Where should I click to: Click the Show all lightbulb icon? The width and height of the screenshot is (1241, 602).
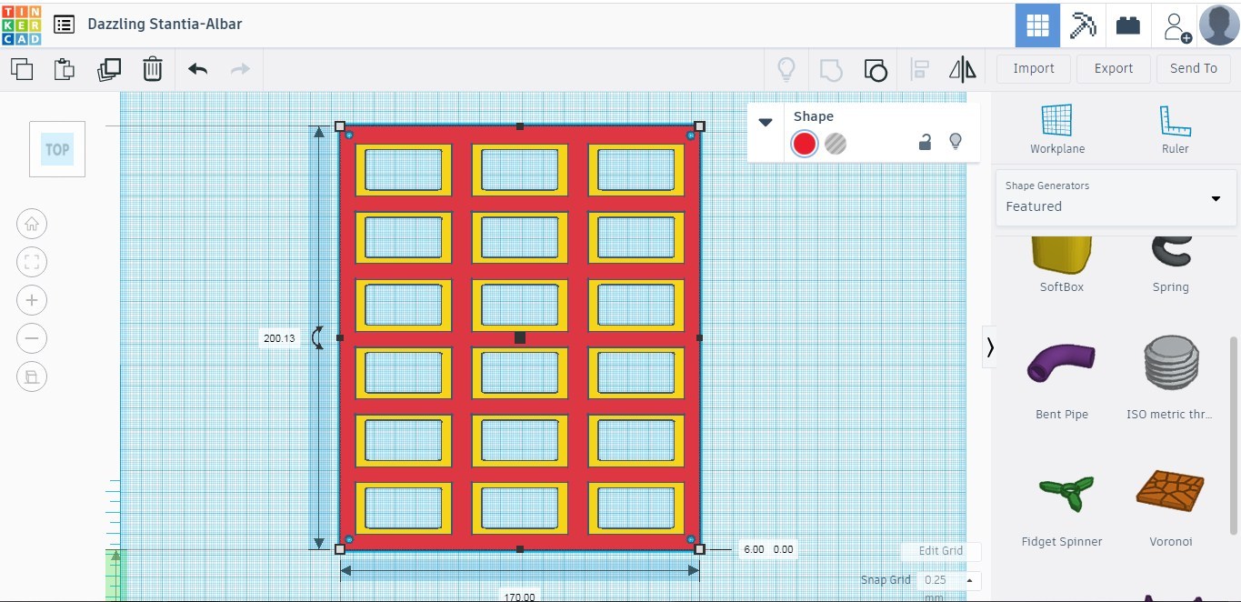(x=786, y=69)
